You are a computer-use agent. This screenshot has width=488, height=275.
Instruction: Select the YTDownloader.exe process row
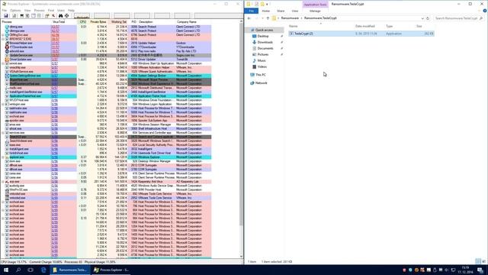click(106, 47)
